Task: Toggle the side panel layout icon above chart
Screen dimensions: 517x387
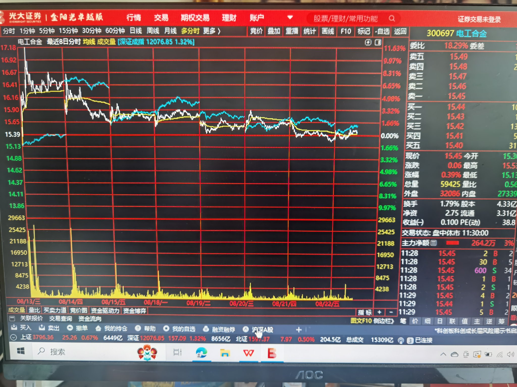Action: click(x=378, y=43)
